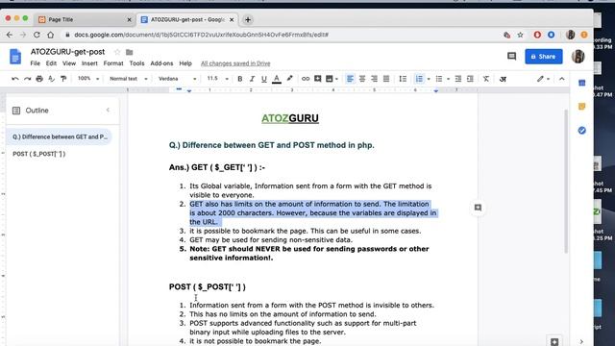Open the insert image dropdown arrow
Screen dimensions: 615x346
coord(336,79)
